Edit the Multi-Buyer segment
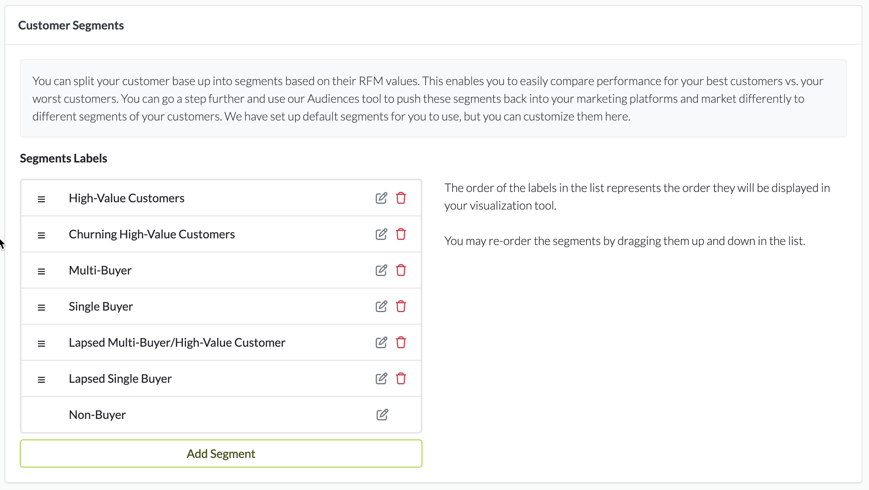 pyautogui.click(x=381, y=270)
